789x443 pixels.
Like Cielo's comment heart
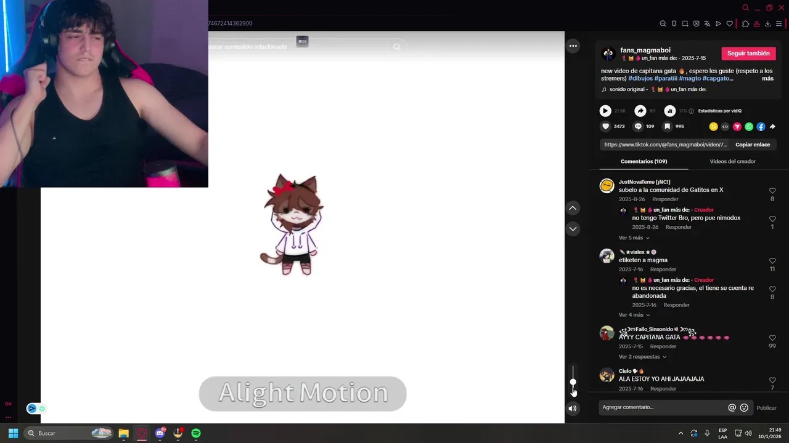(x=772, y=381)
